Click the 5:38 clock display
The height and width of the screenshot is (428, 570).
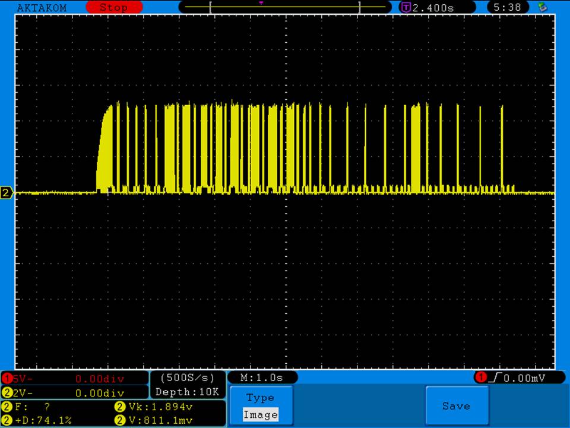(x=507, y=8)
